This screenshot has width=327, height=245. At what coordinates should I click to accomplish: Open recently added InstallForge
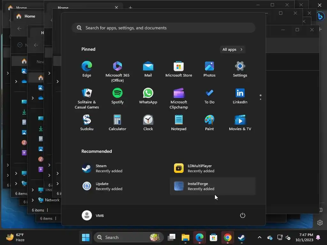point(213,186)
